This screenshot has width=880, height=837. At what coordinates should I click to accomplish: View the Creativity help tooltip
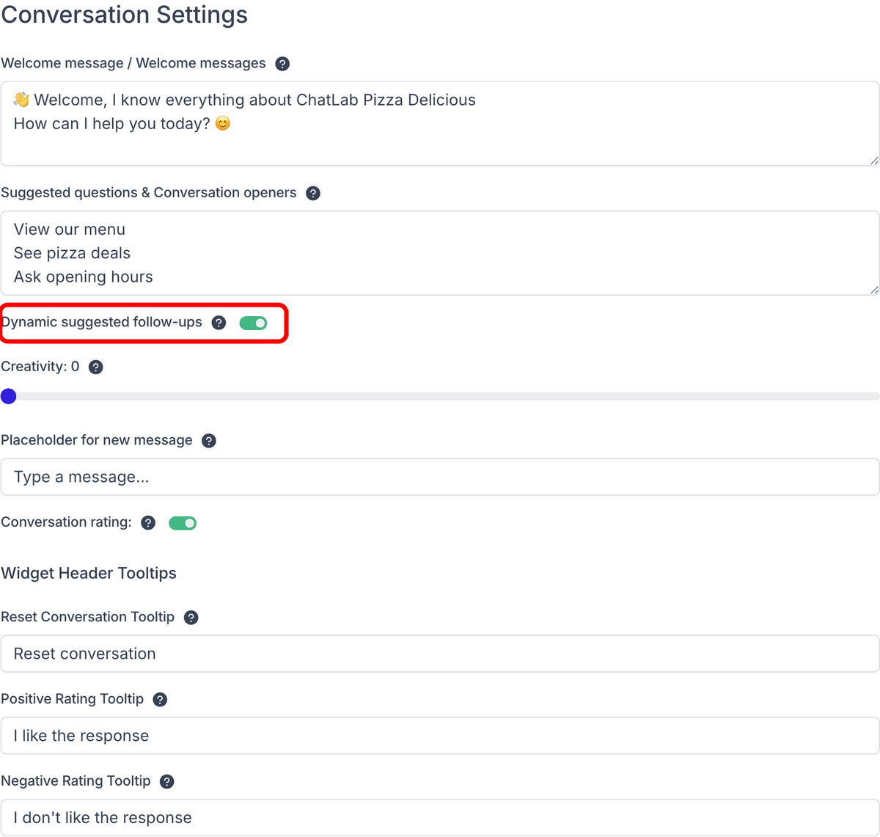point(96,367)
